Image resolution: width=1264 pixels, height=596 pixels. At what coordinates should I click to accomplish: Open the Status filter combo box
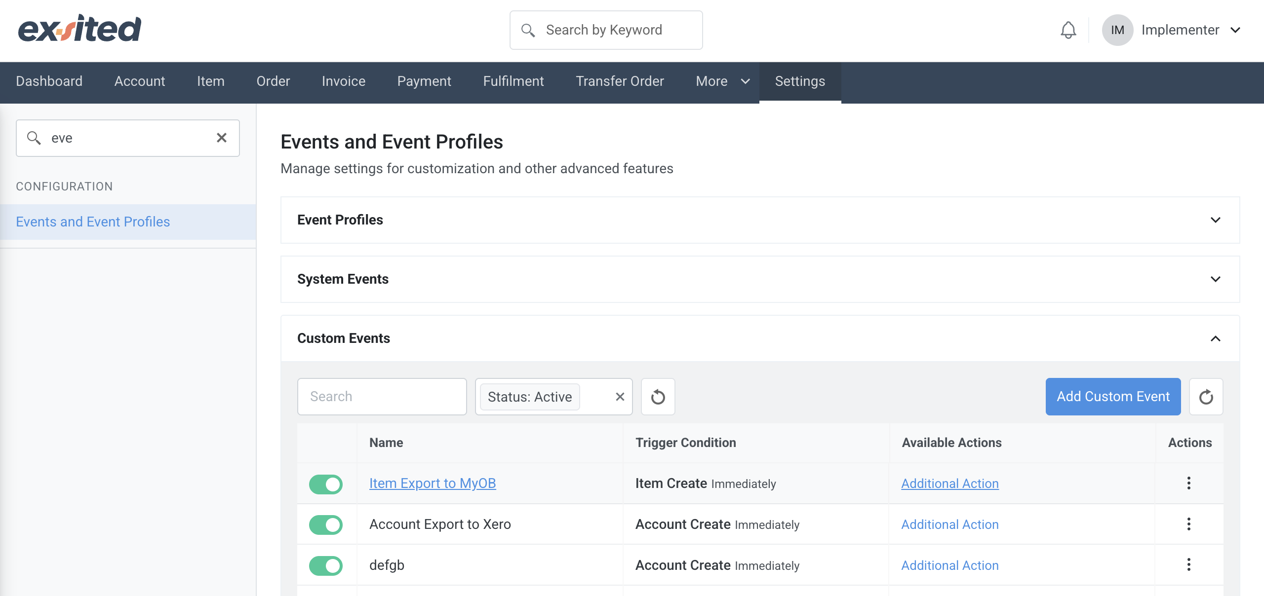point(553,397)
